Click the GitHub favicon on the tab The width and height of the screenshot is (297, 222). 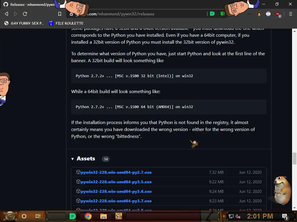pyautogui.click(x=6, y=4)
